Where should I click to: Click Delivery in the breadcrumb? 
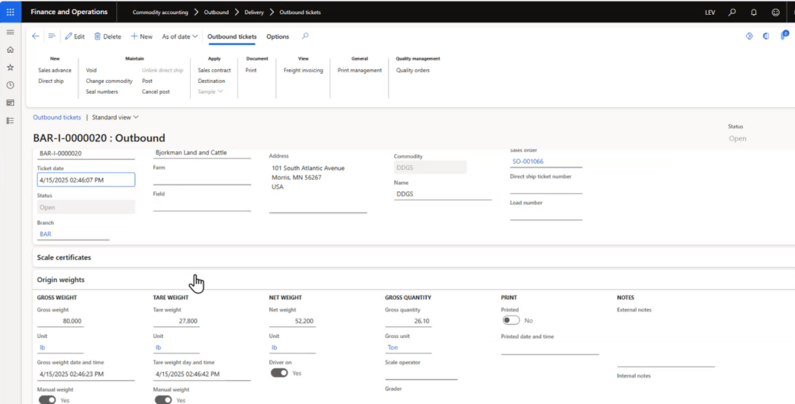tap(254, 12)
